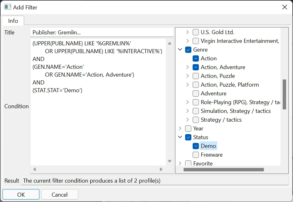The image size is (293, 202).
Task: Click the condition box scroll-left arrow
Action: (34, 169)
